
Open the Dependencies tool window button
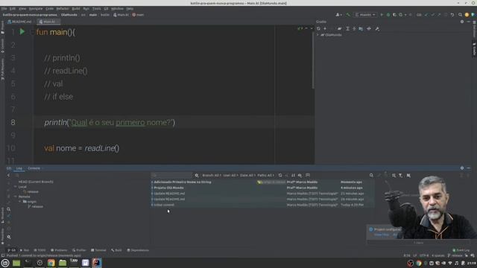pyautogui.click(x=138, y=250)
